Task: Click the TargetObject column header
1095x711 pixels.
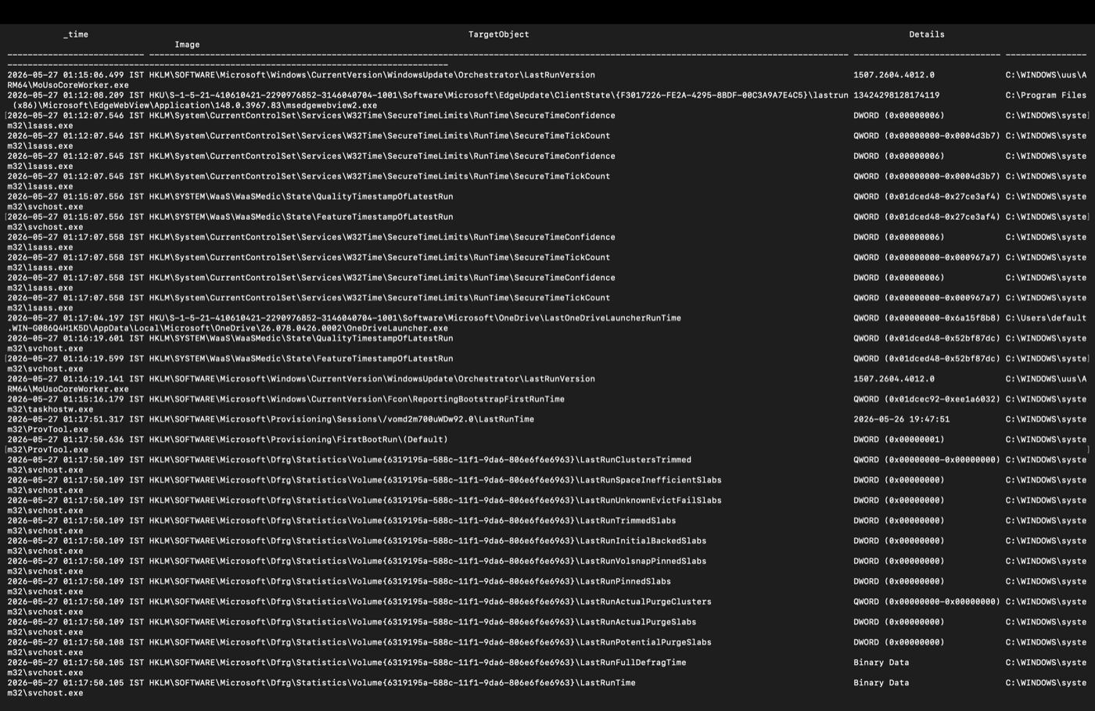Action: 498,34
